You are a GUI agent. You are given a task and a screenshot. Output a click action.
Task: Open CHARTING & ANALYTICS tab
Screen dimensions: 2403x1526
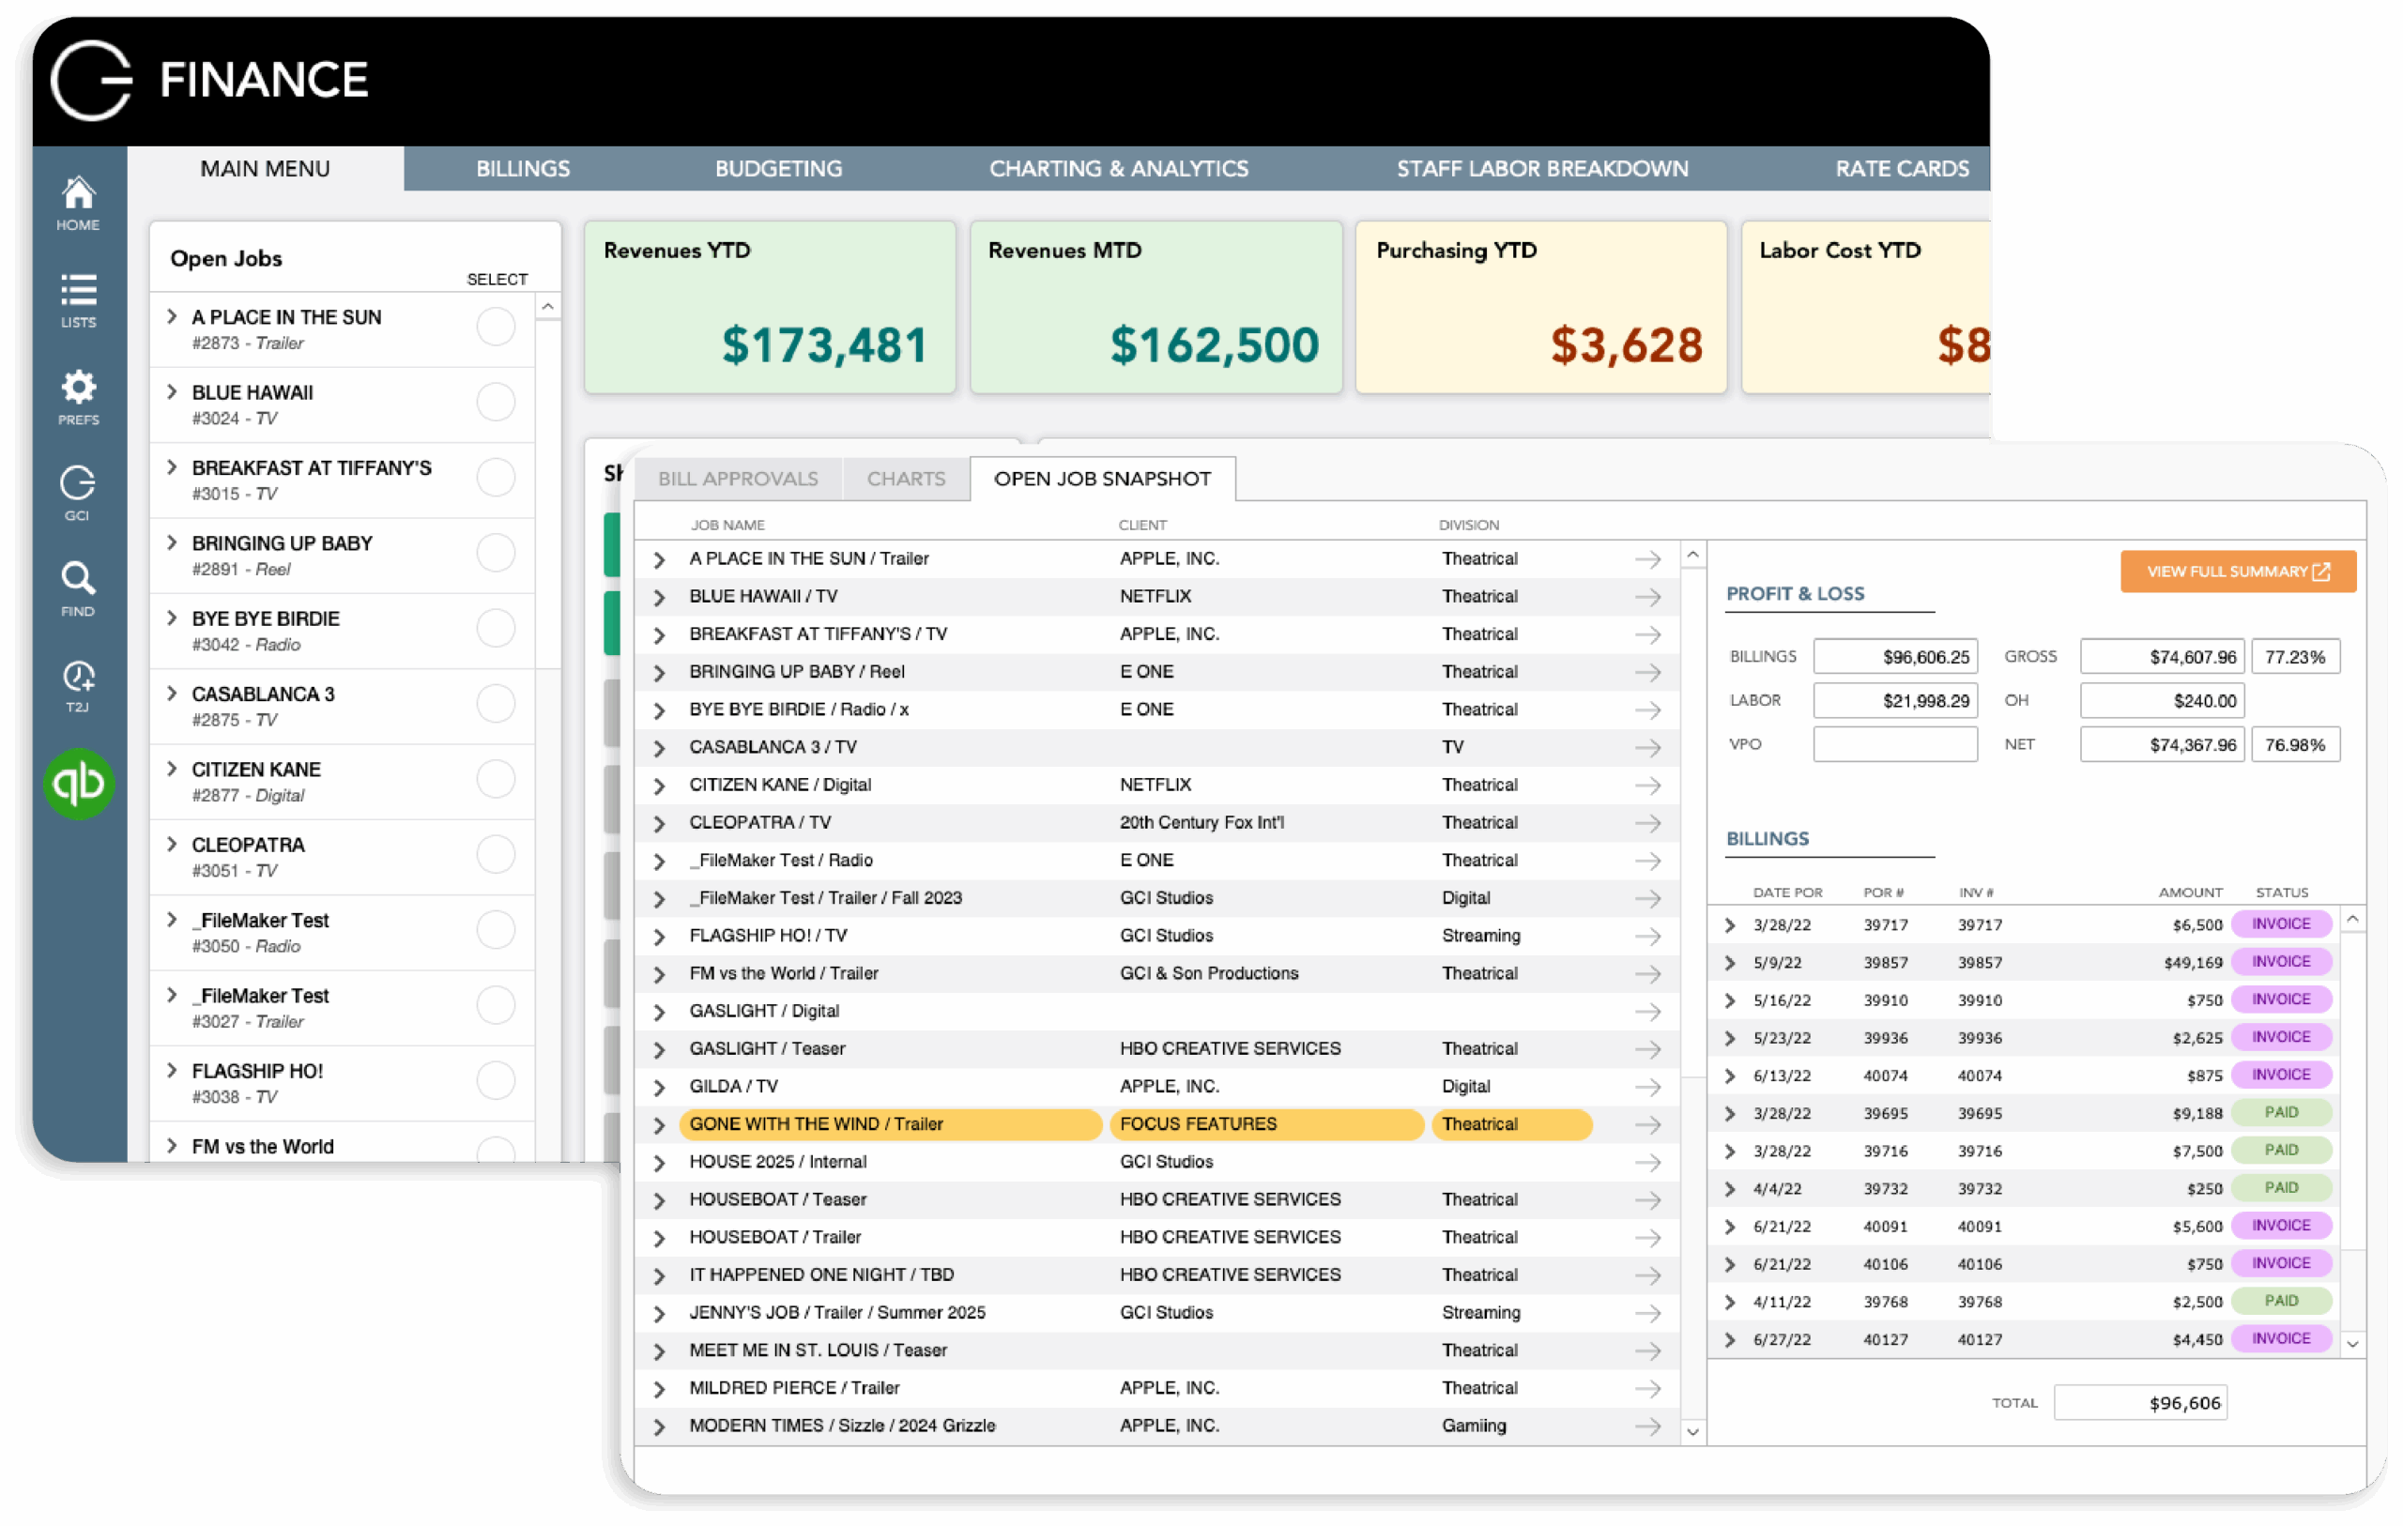point(1119,169)
